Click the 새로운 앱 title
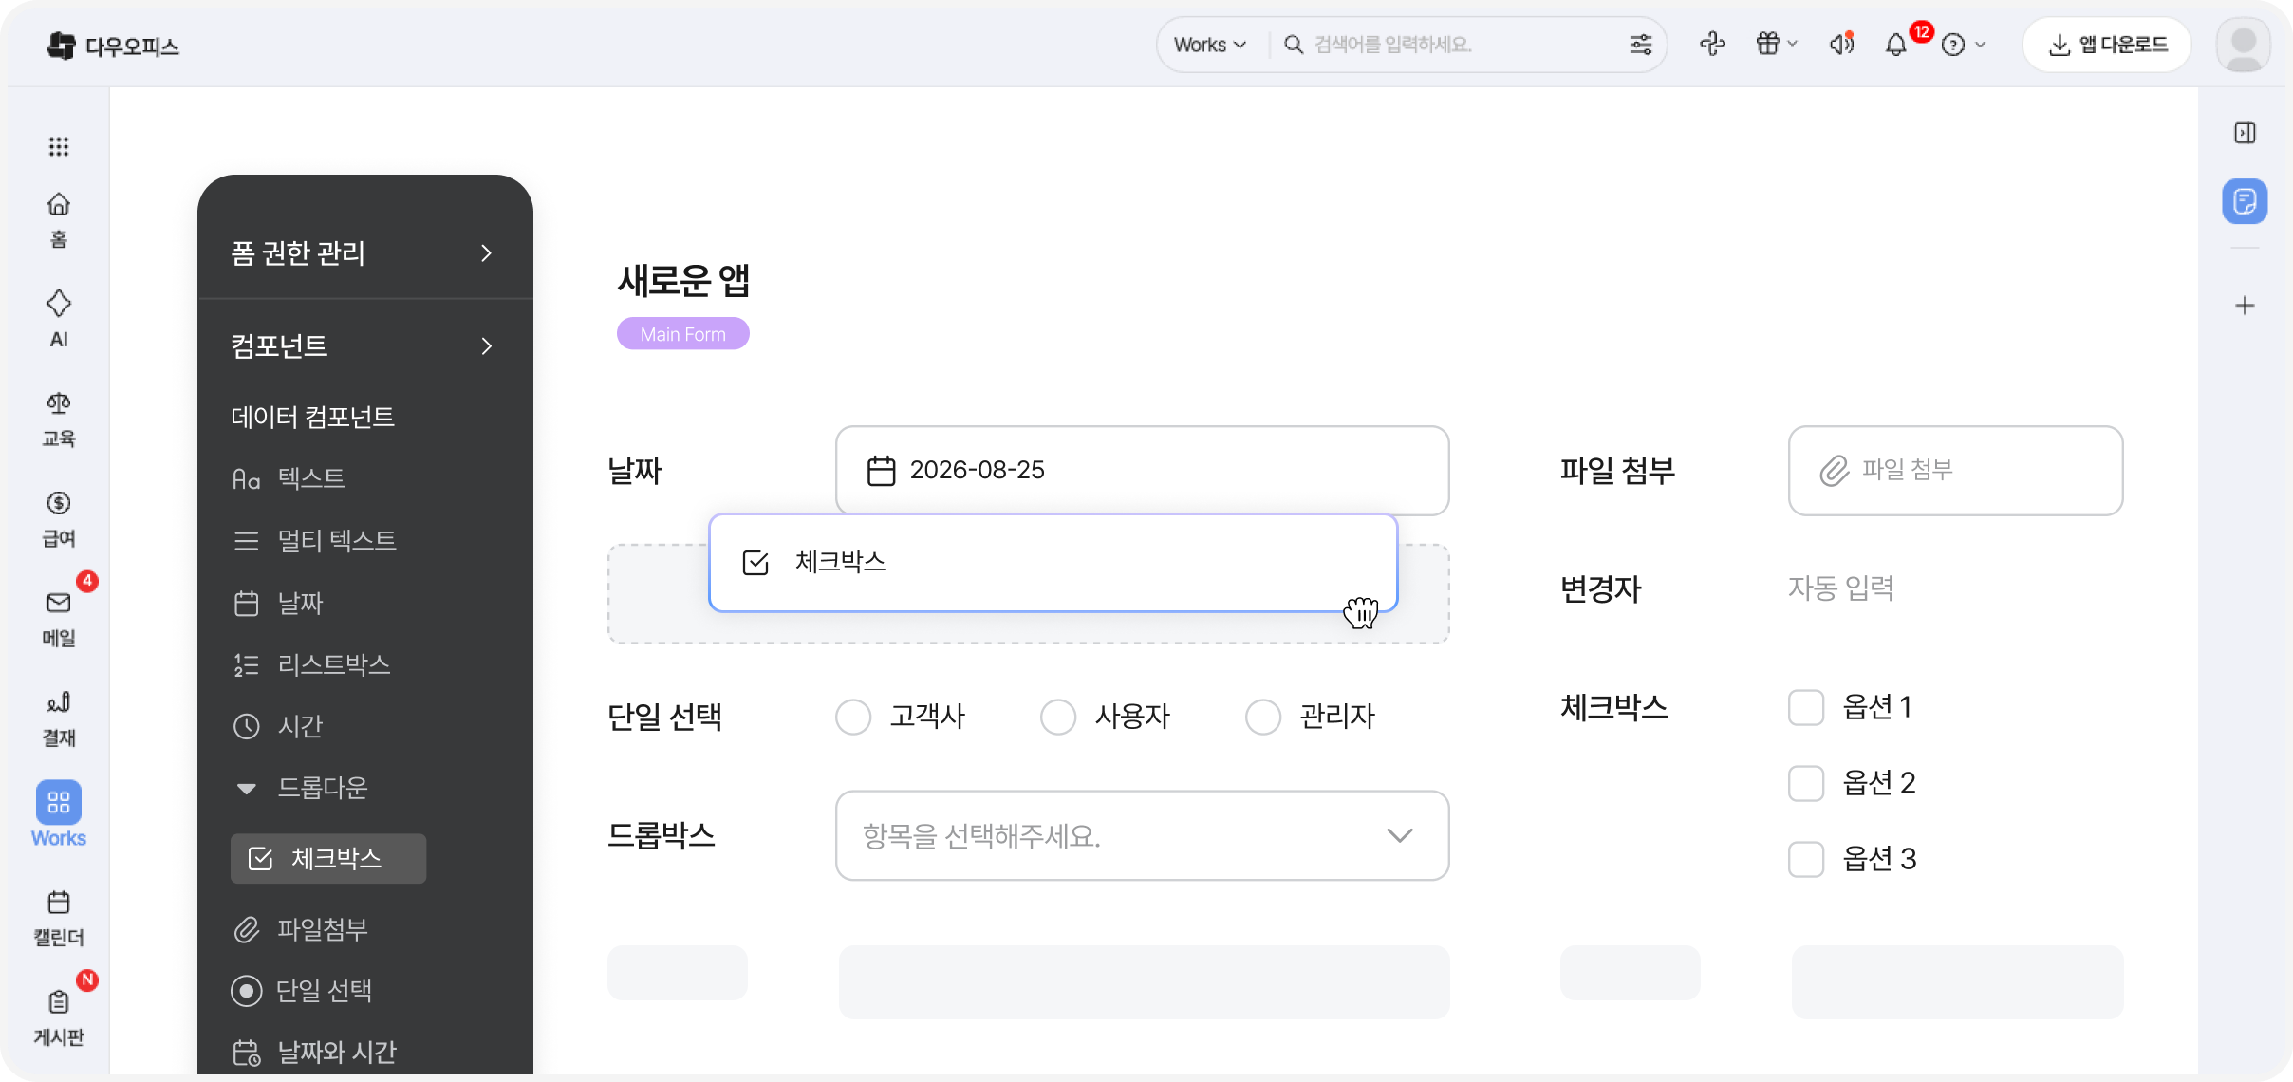Viewport: 2293px width, 1082px height. [683, 280]
